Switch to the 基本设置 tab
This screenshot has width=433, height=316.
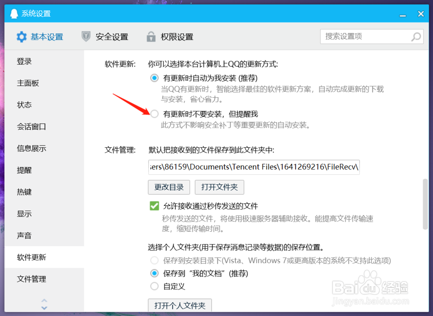click(x=40, y=37)
